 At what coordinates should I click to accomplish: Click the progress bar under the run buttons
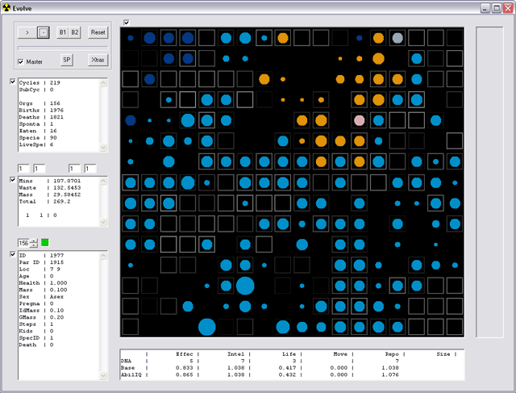(x=63, y=48)
